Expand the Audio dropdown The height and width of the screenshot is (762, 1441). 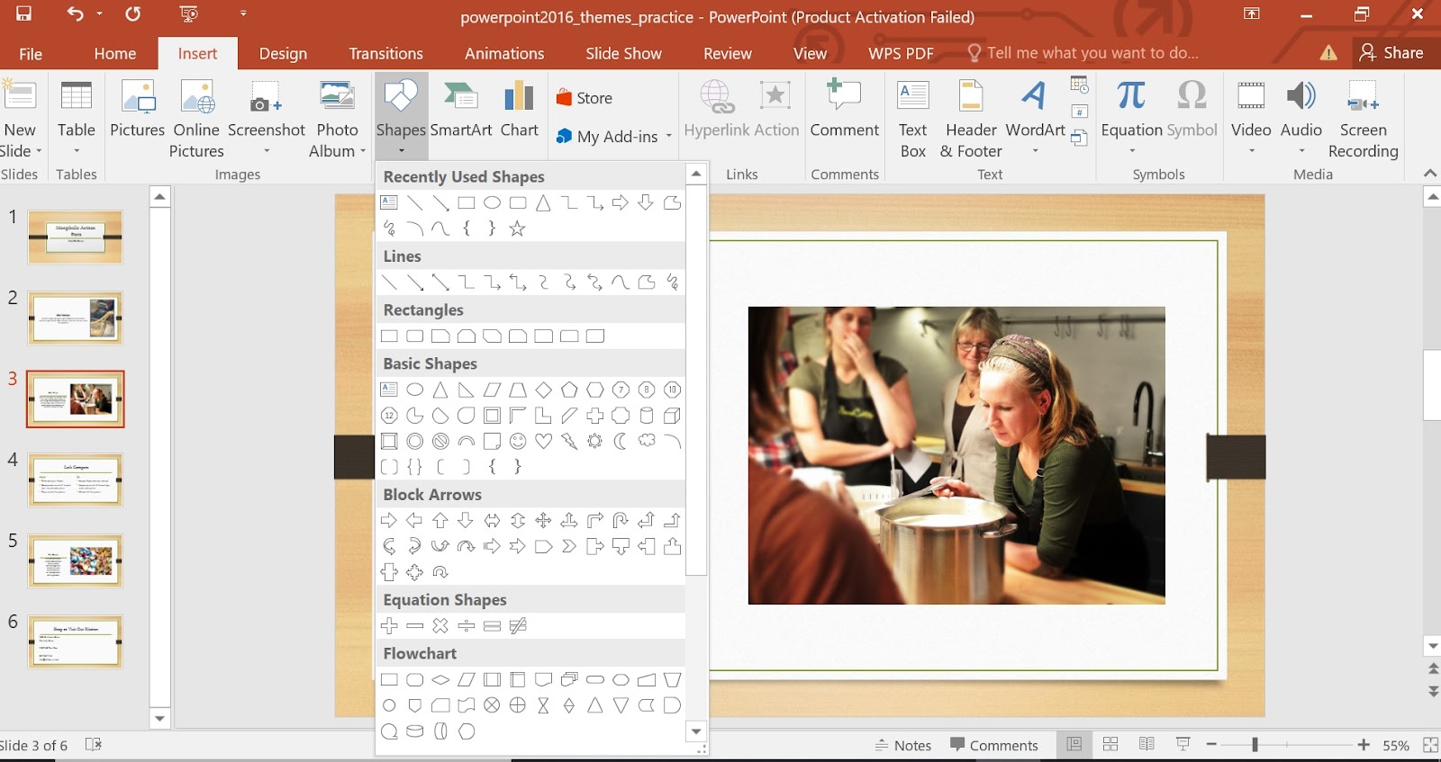1301,151
